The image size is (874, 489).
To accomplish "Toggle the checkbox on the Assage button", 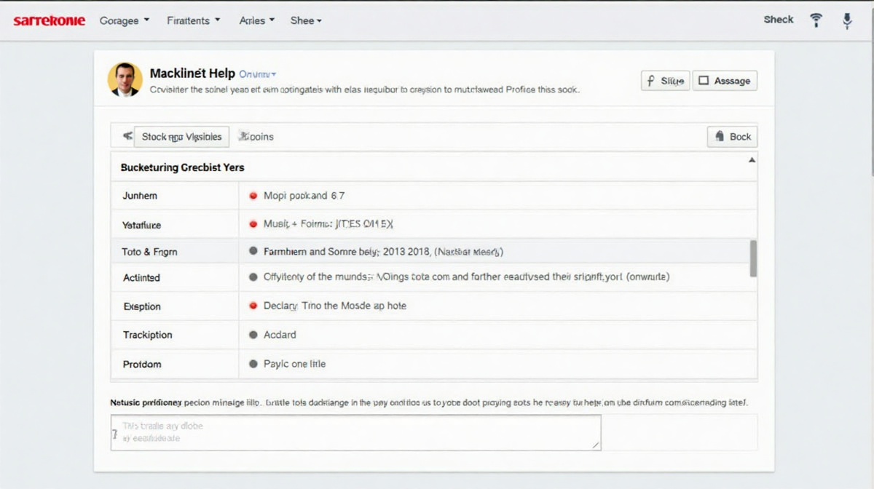I will (704, 81).
